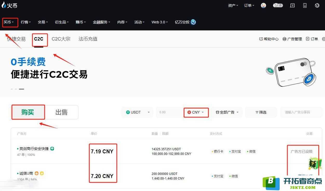The width and height of the screenshot is (325, 191).
Task: Select the third banner carousel dot
Action: click(22, 89)
